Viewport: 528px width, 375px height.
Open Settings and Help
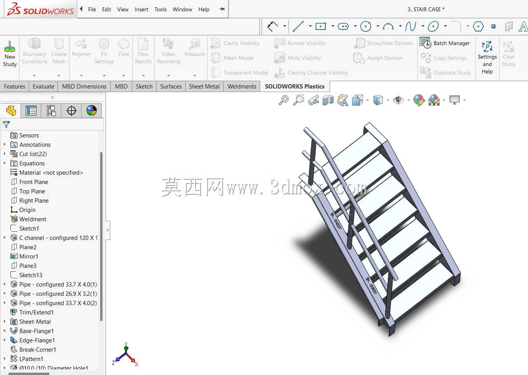click(x=487, y=57)
